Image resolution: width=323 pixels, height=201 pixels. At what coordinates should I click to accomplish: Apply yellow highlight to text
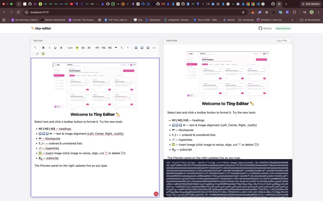77,48
